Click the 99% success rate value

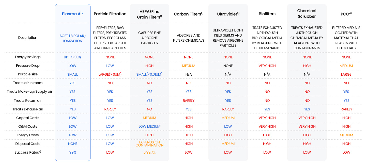73,152
